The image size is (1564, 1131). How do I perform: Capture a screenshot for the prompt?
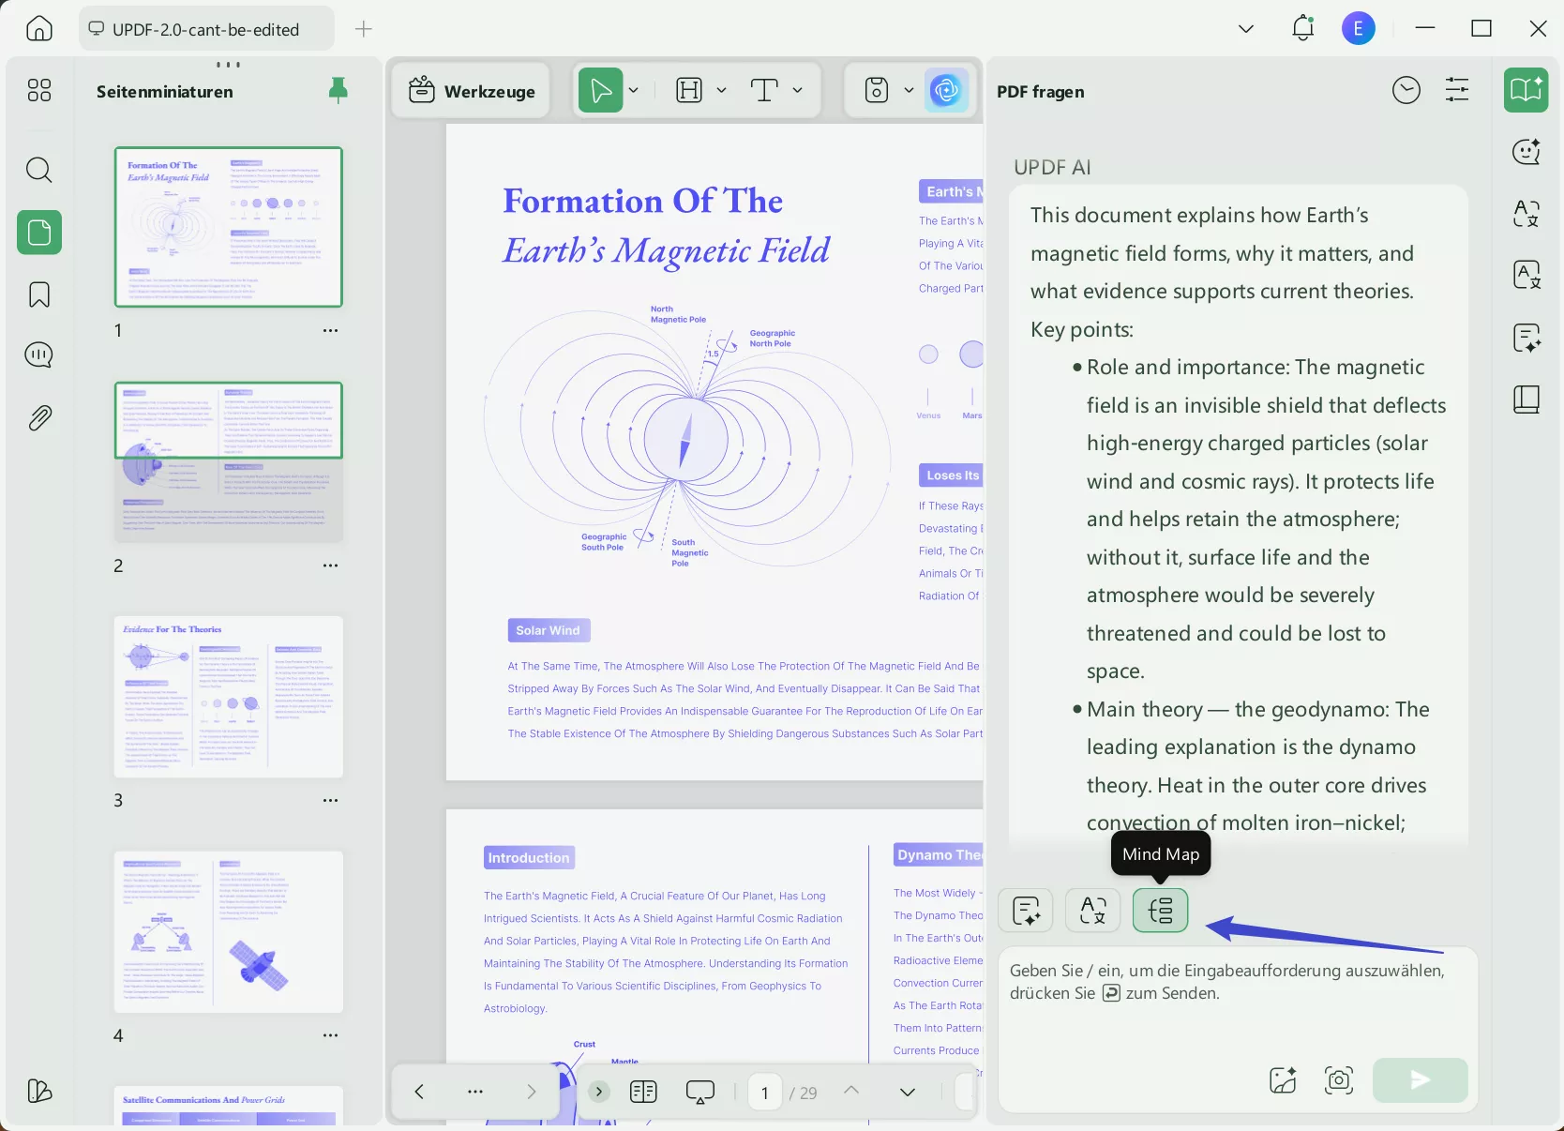1339,1080
